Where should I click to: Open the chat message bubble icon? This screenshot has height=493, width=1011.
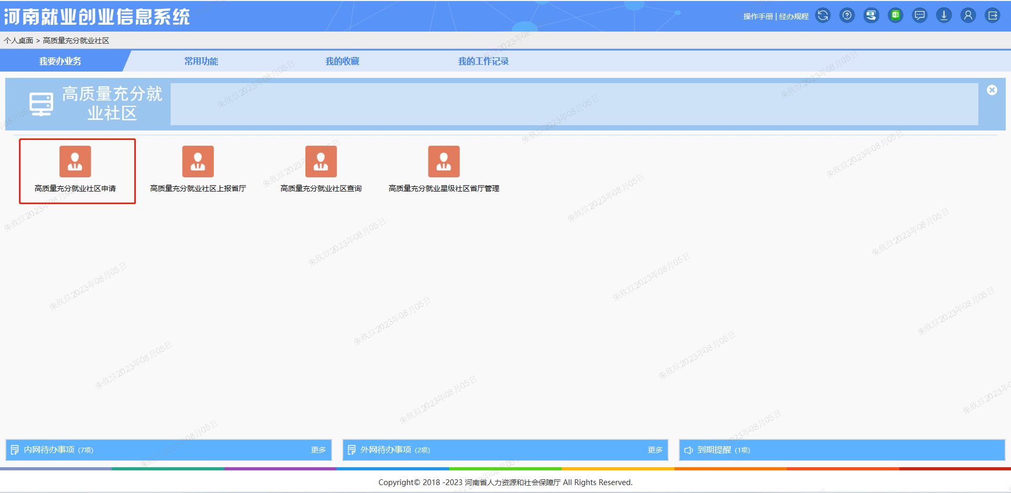[x=919, y=16]
